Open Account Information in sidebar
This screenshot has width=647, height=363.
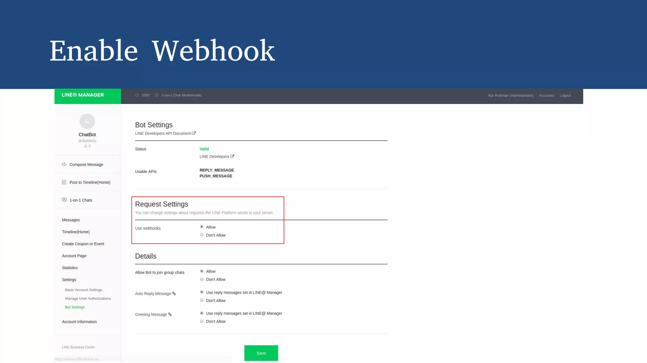[79, 322]
